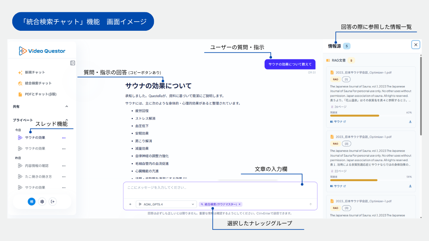The image size is (429, 241).
Task: Click the 疲労回復 bullet item
Action: click(142, 111)
